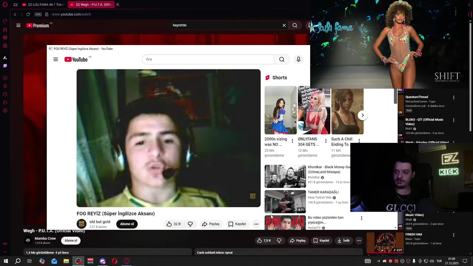Go back using browser back arrow
This screenshot has height=266, width=473.
tap(15, 14)
